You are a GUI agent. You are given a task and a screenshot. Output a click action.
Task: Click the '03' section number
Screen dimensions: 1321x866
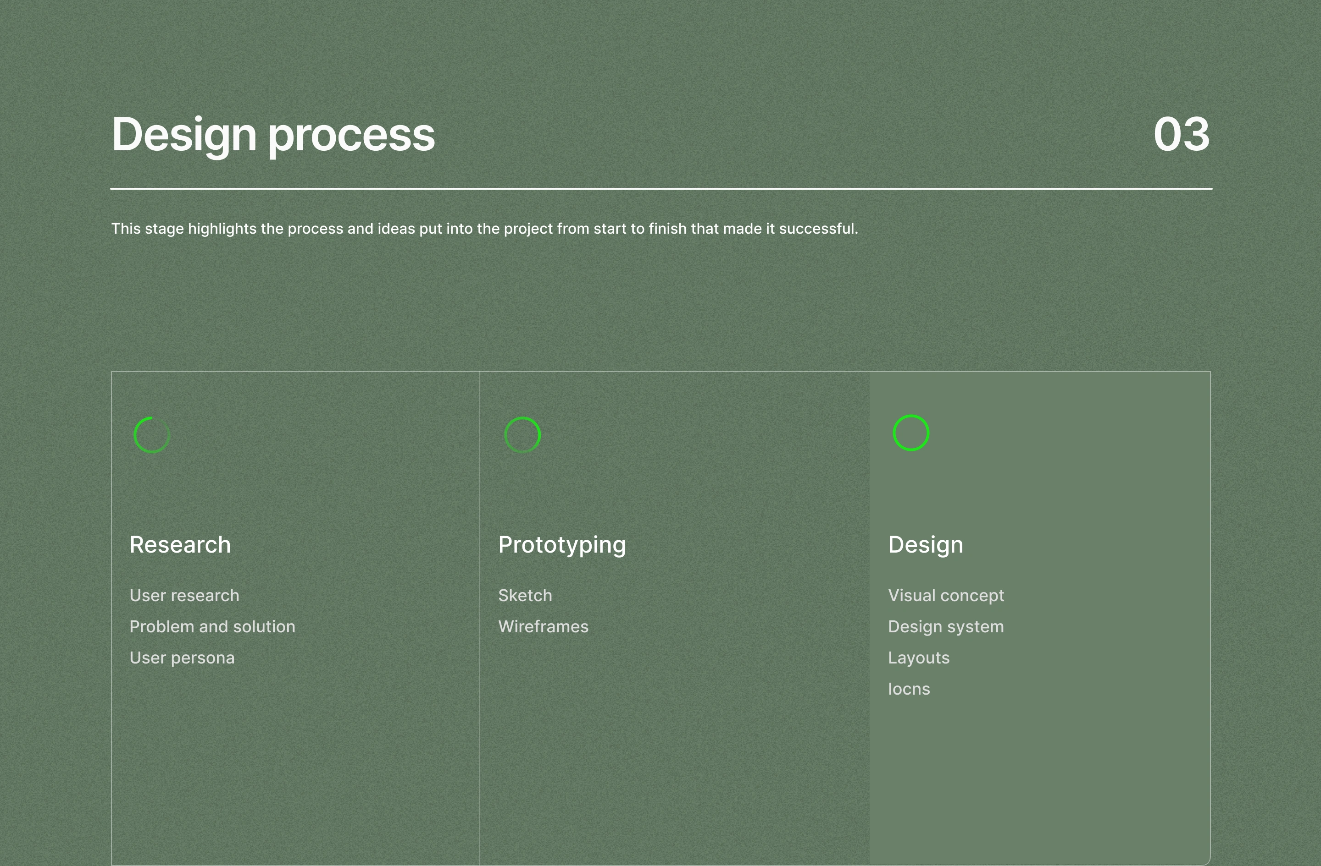point(1181,134)
